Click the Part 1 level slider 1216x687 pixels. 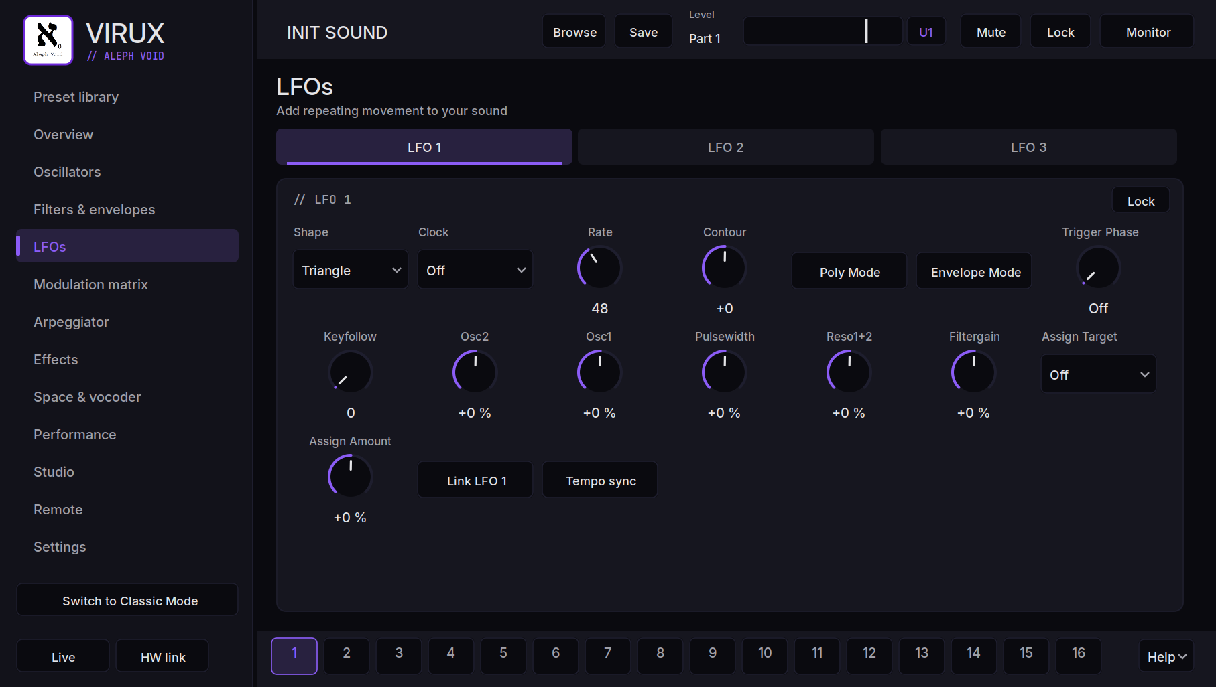pyautogui.click(x=823, y=31)
